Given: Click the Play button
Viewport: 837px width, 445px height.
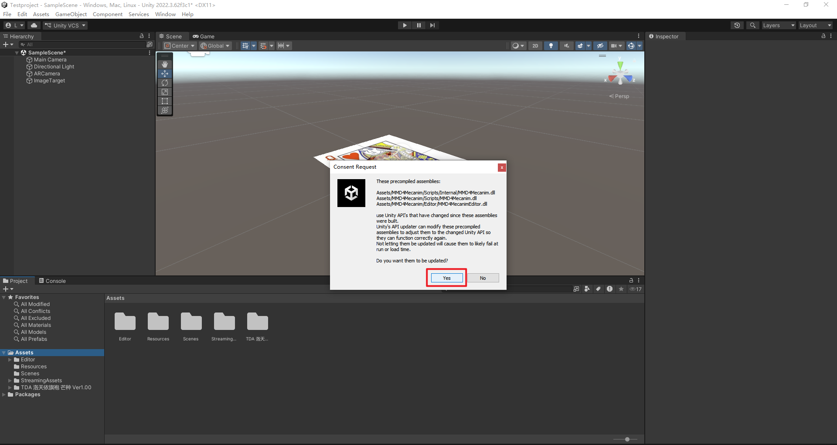Looking at the screenshot, I should [405, 25].
